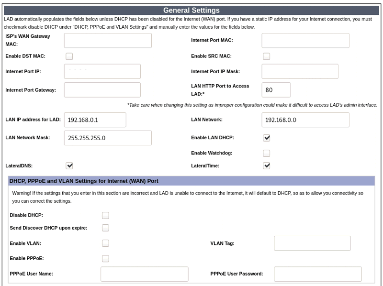Click the 'Take care when changing this setting' note
This screenshot has width=383, height=286.
tap(252, 105)
